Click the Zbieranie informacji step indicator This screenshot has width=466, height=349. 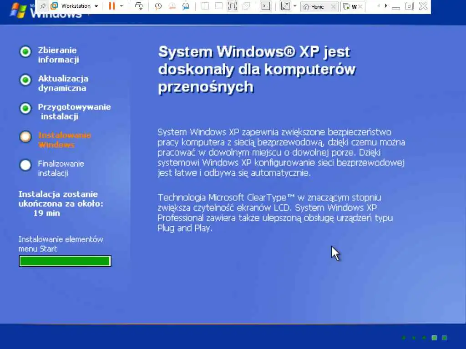coord(25,52)
